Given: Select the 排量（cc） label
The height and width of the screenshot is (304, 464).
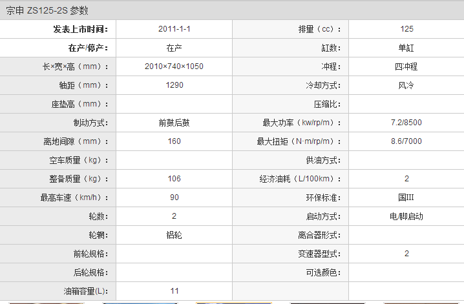Looking at the screenshot, I should point(320,29).
